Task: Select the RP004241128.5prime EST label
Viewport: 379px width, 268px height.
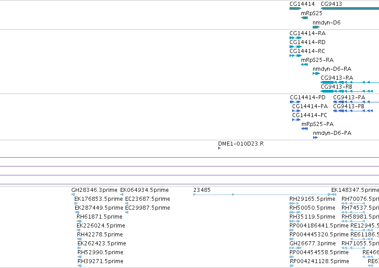Action: pos(319,261)
